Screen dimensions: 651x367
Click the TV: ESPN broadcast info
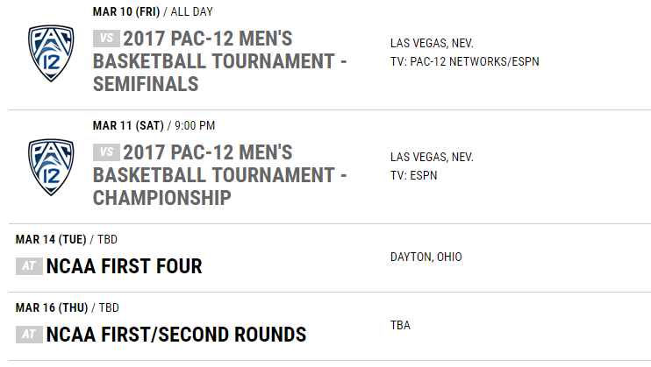(413, 175)
